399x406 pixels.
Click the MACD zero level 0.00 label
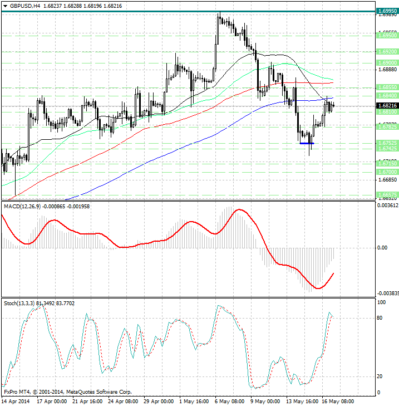click(x=382, y=248)
